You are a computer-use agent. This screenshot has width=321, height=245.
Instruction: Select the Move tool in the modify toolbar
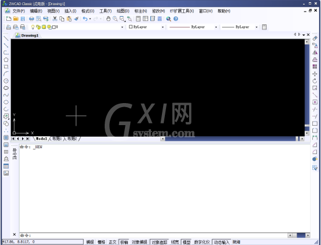point(315,74)
